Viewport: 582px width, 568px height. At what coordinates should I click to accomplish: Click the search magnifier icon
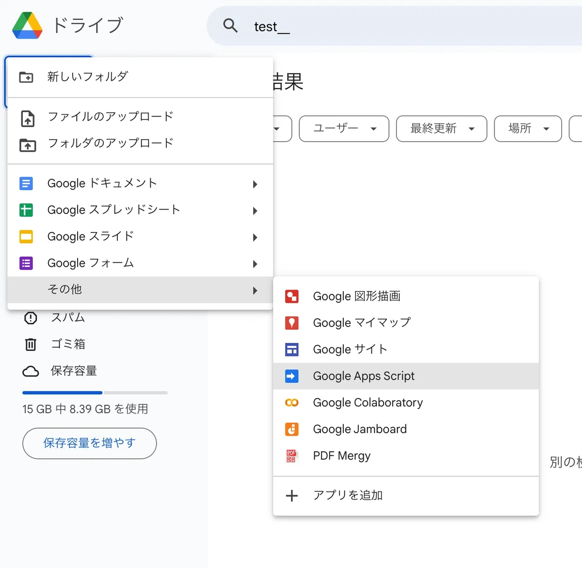230,26
